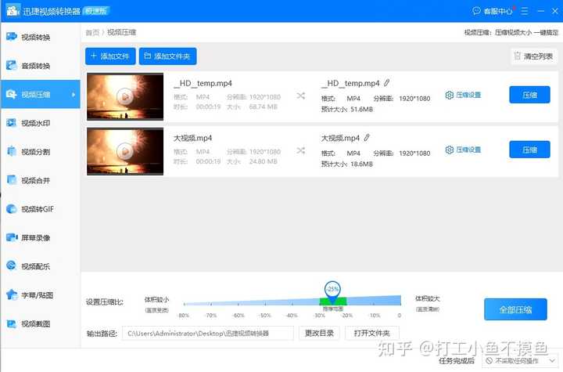563x372 pixels.
Task: Click the 字幕/贴图 icon
Action: [12, 294]
